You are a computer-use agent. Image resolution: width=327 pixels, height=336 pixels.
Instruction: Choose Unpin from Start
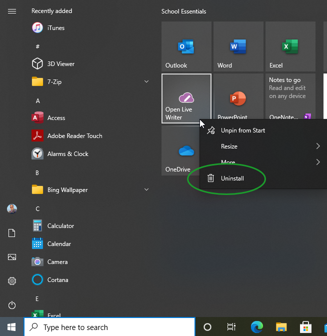tap(242, 130)
